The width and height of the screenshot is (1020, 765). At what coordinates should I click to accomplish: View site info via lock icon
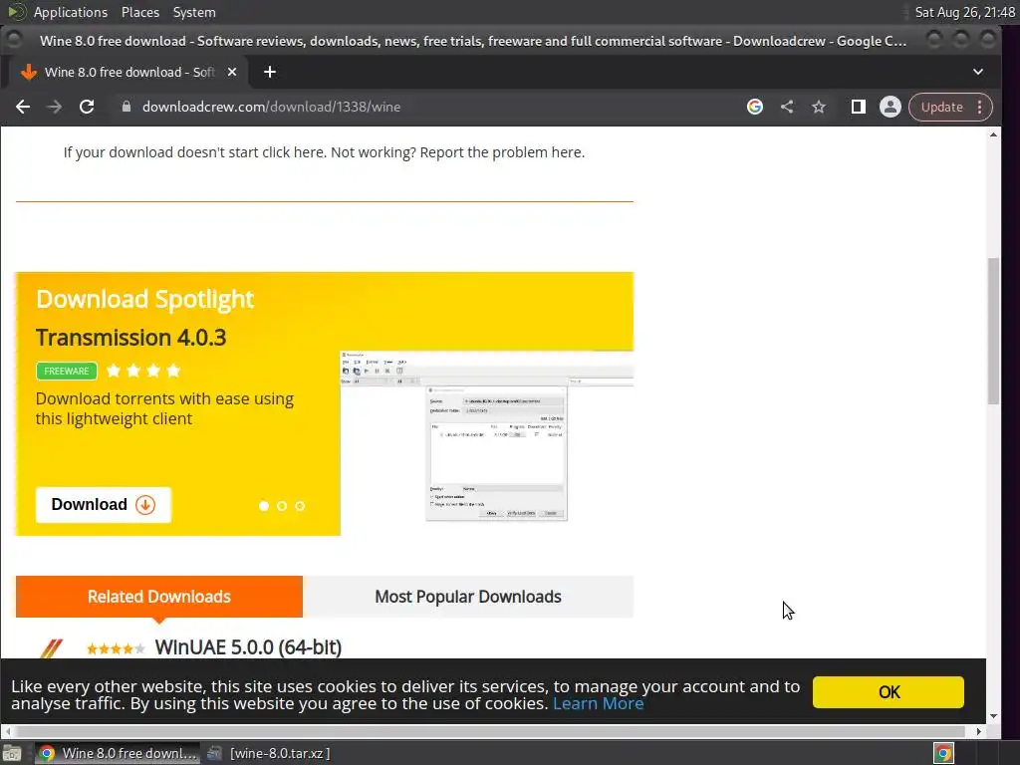pyautogui.click(x=127, y=107)
